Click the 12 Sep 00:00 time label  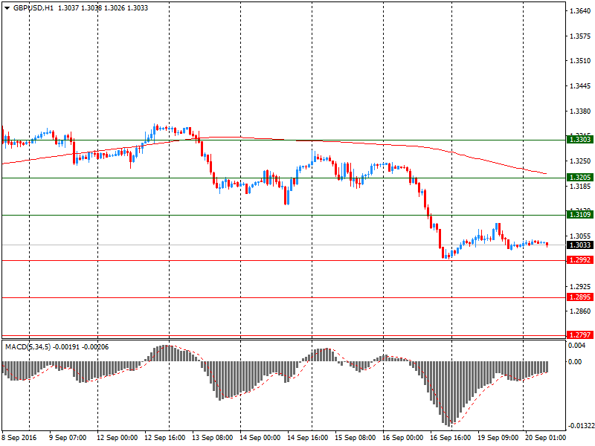118,438
